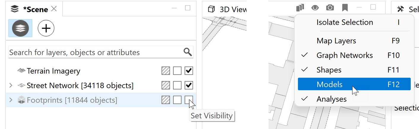
Task: Select the Terrain Imagery layer
Action: click(53, 71)
